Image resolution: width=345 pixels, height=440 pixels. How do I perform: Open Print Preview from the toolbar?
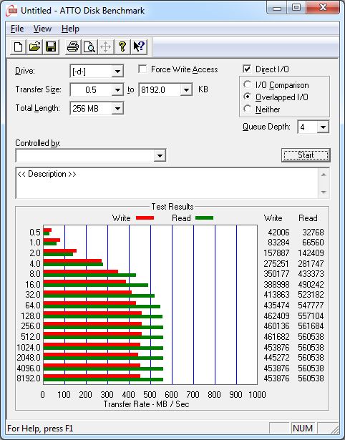(x=89, y=47)
